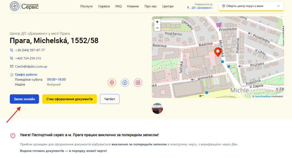Expand the Оберіть центр поруч з вами dropdown

251,6
